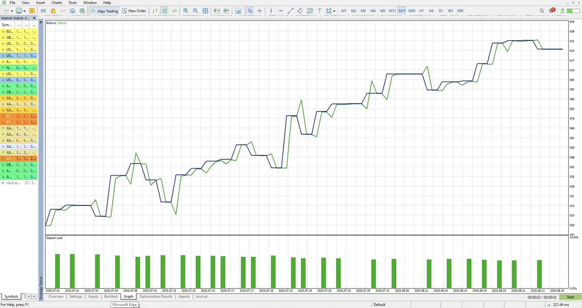Screen dimensions: 582x308
Task: Switch to the Backtest tab
Action: pos(111,296)
